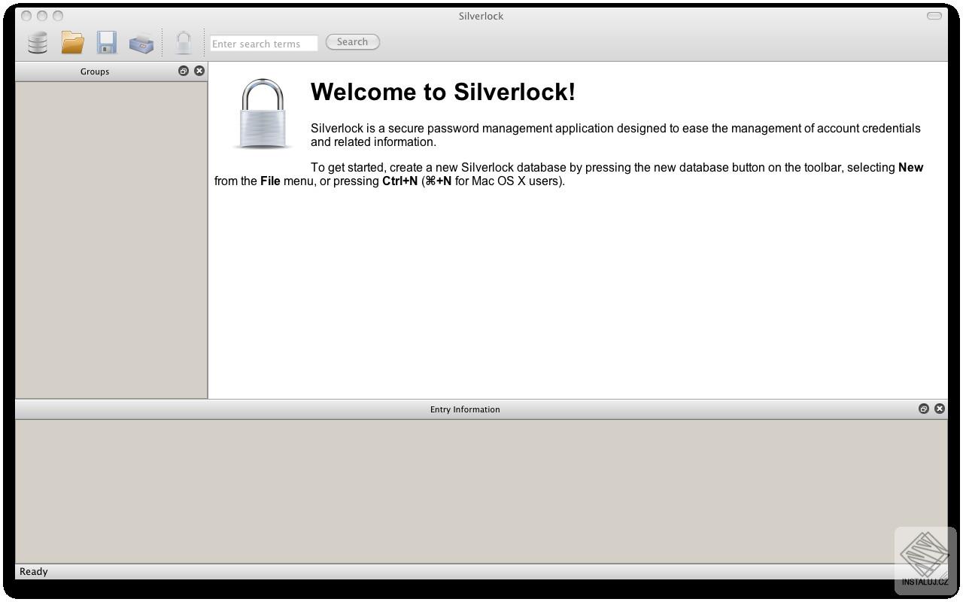Click the Ready status bar text
This screenshot has width=963, height=602.
34,572
